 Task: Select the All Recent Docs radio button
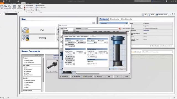tap(25, 62)
